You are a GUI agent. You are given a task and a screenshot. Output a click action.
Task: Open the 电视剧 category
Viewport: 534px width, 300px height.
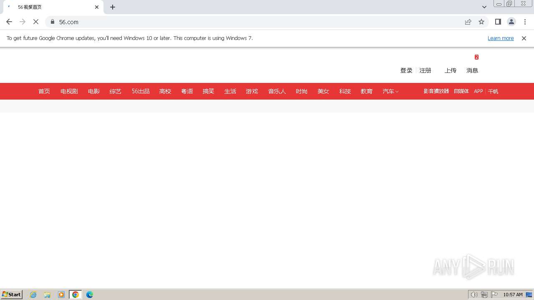click(69, 91)
